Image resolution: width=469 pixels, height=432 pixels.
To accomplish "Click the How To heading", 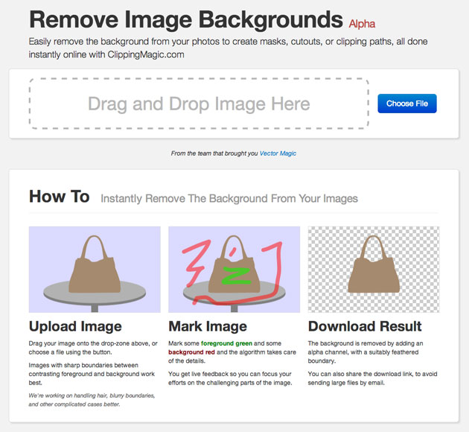I will pyautogui.click(x=60, y=197).
